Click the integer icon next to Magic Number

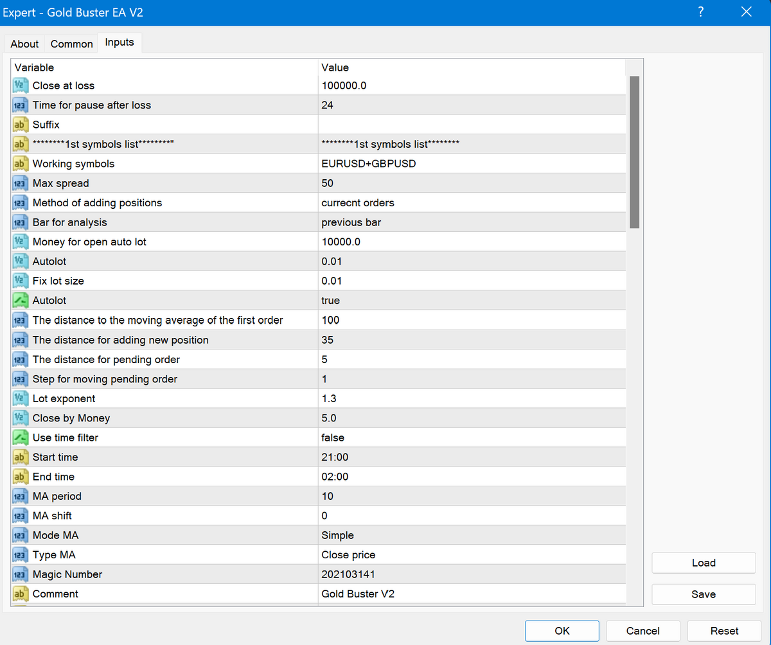click(20, 574)
